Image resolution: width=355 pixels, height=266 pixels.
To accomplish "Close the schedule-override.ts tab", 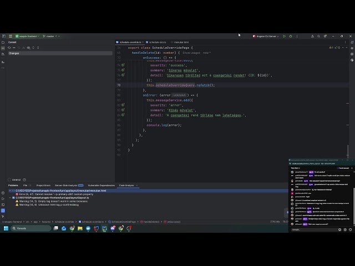I will point(143,42).
